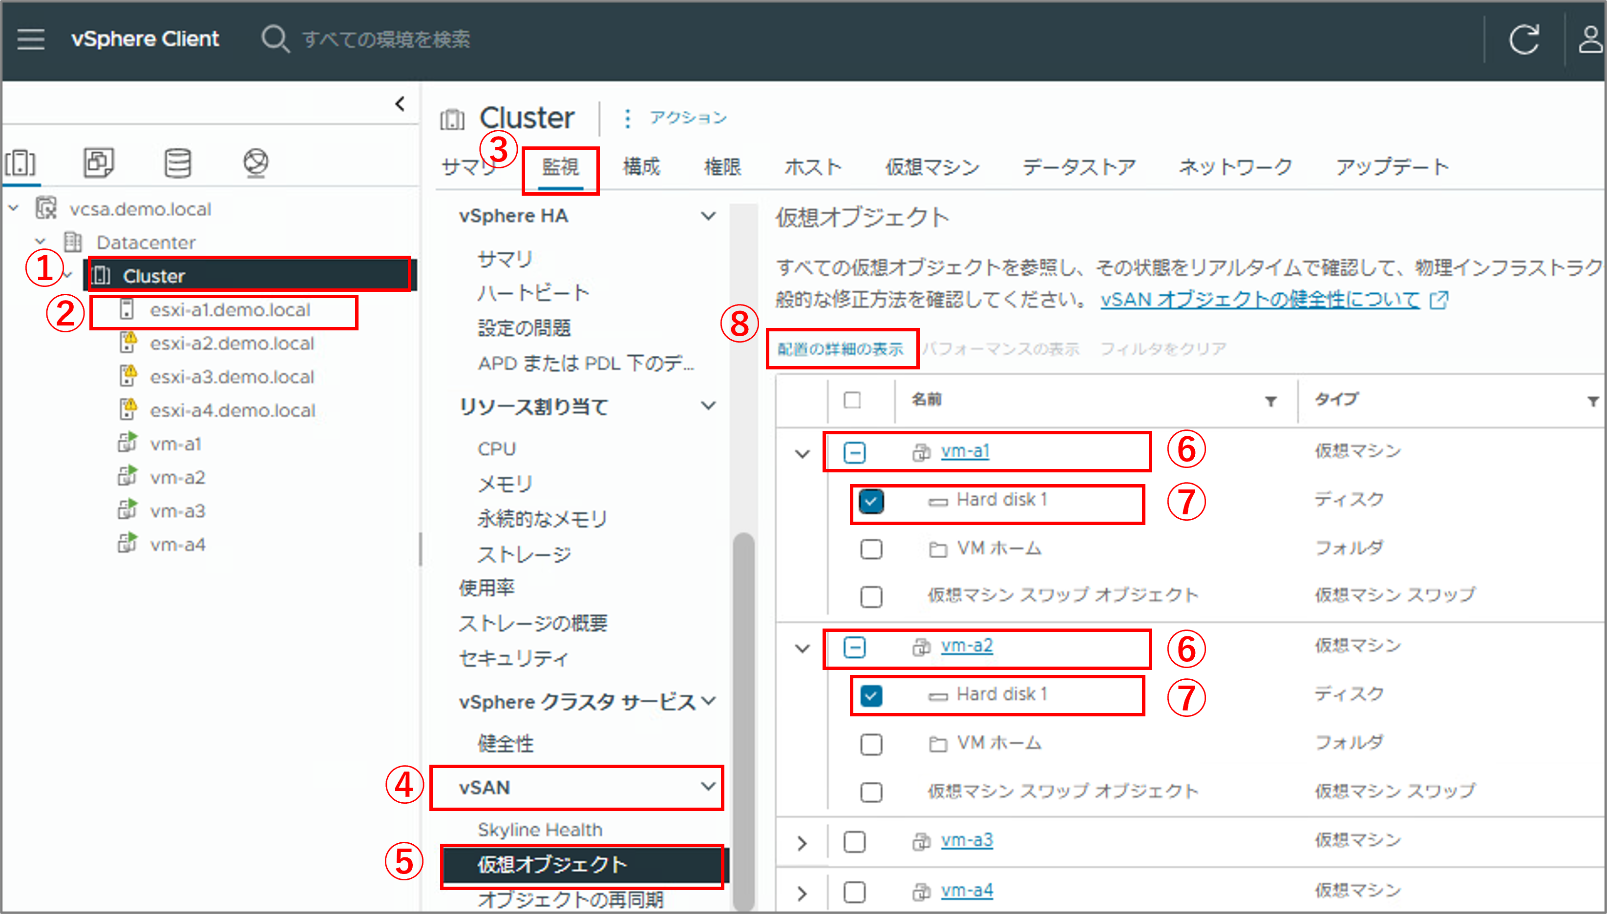The height and width of the screenshot is (914, 1607).
Task: Expand the vm-a4 table row
Action: coord(802,894)
